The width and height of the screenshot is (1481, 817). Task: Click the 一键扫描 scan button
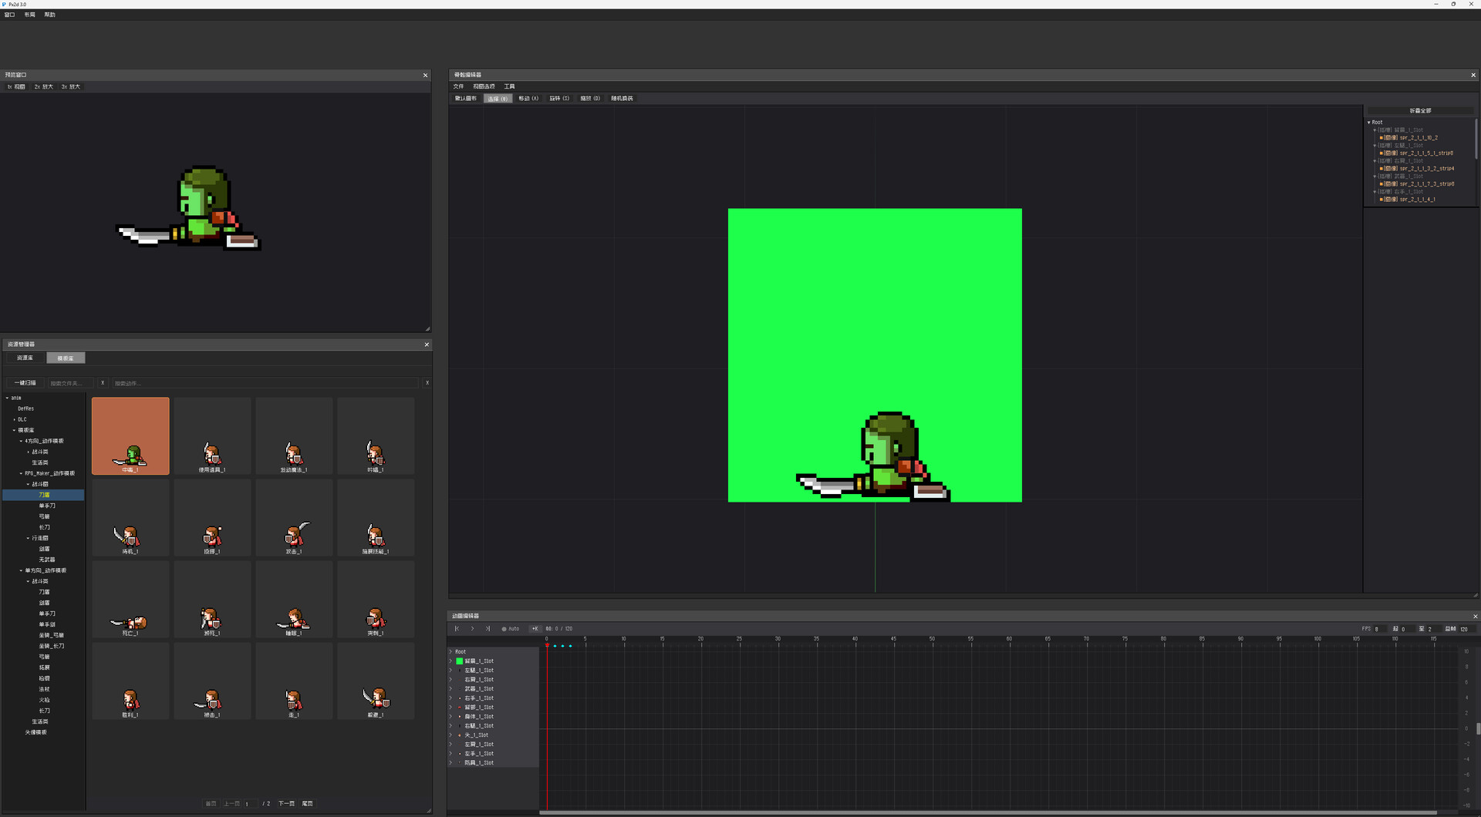[x=25, y=383]
